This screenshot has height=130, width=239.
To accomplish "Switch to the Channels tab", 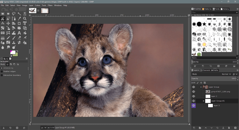I will 205,70.
